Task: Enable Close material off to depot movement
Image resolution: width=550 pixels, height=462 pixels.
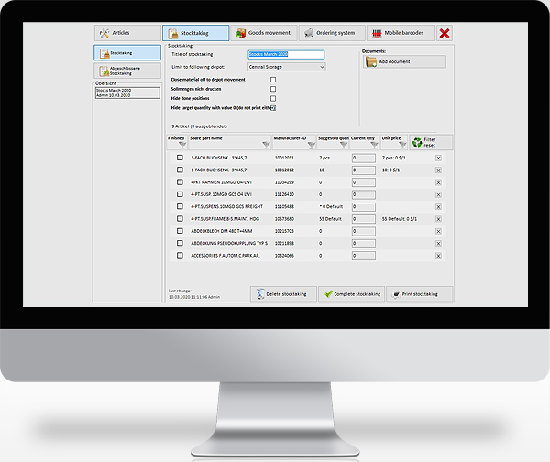Action: tap(273, 80)
